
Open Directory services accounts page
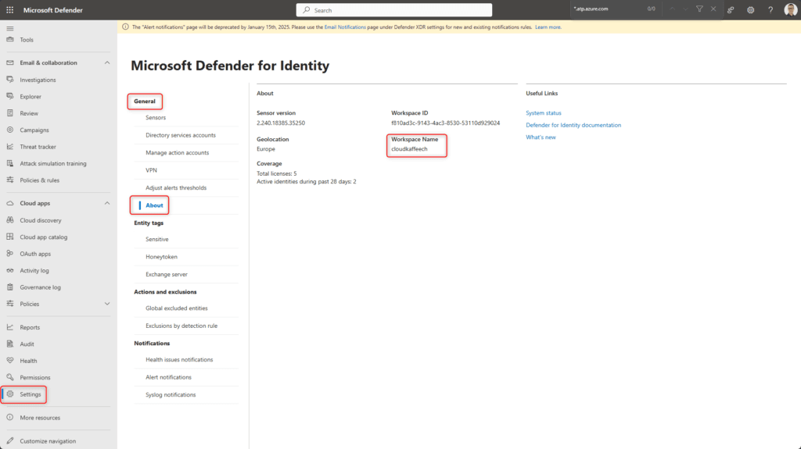[181, 135]
